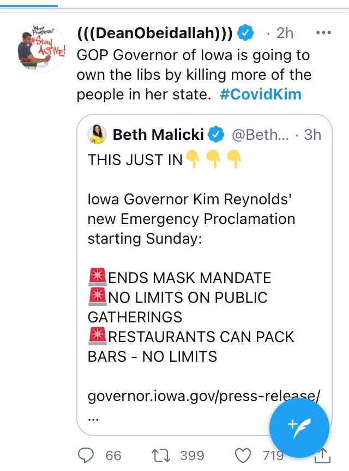Tap the reply speech bubble icon

pos(86,455)
